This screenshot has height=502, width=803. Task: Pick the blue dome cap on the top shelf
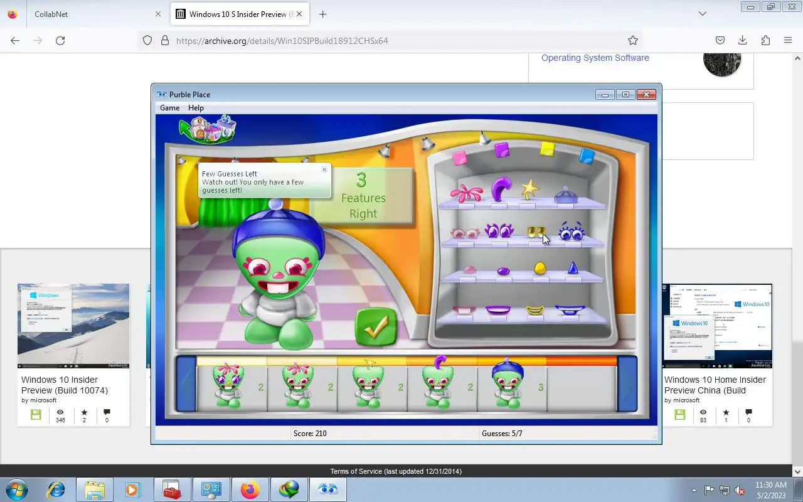566,195
